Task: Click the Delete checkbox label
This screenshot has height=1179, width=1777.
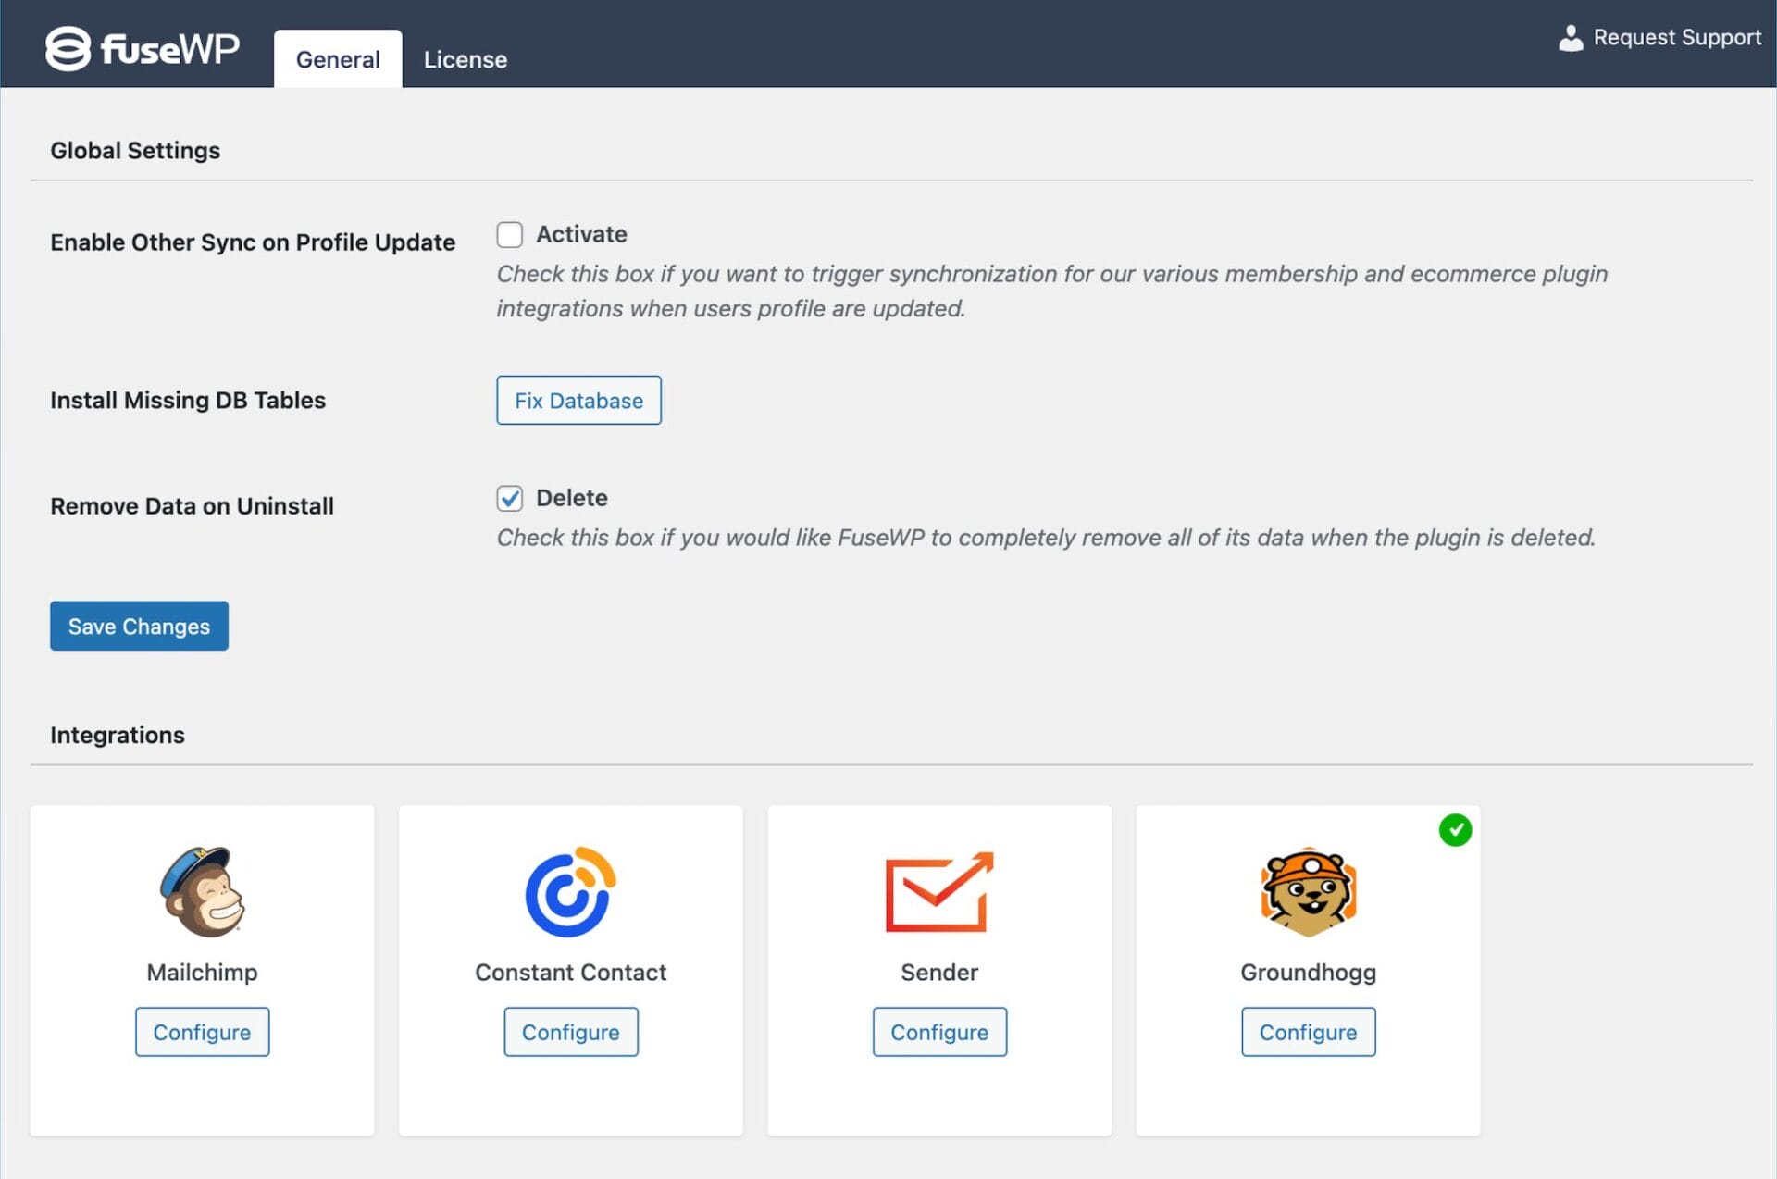Action: (572, 498)
